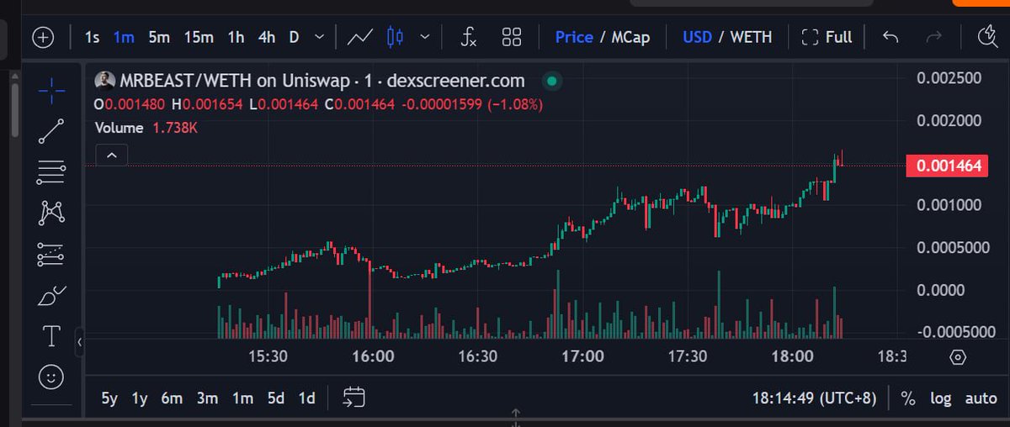The height and width of the screenshot is (427, 1010).
Task: Select the pattern drawing tool
Action: pyautogui.click(x=51, y=213)
